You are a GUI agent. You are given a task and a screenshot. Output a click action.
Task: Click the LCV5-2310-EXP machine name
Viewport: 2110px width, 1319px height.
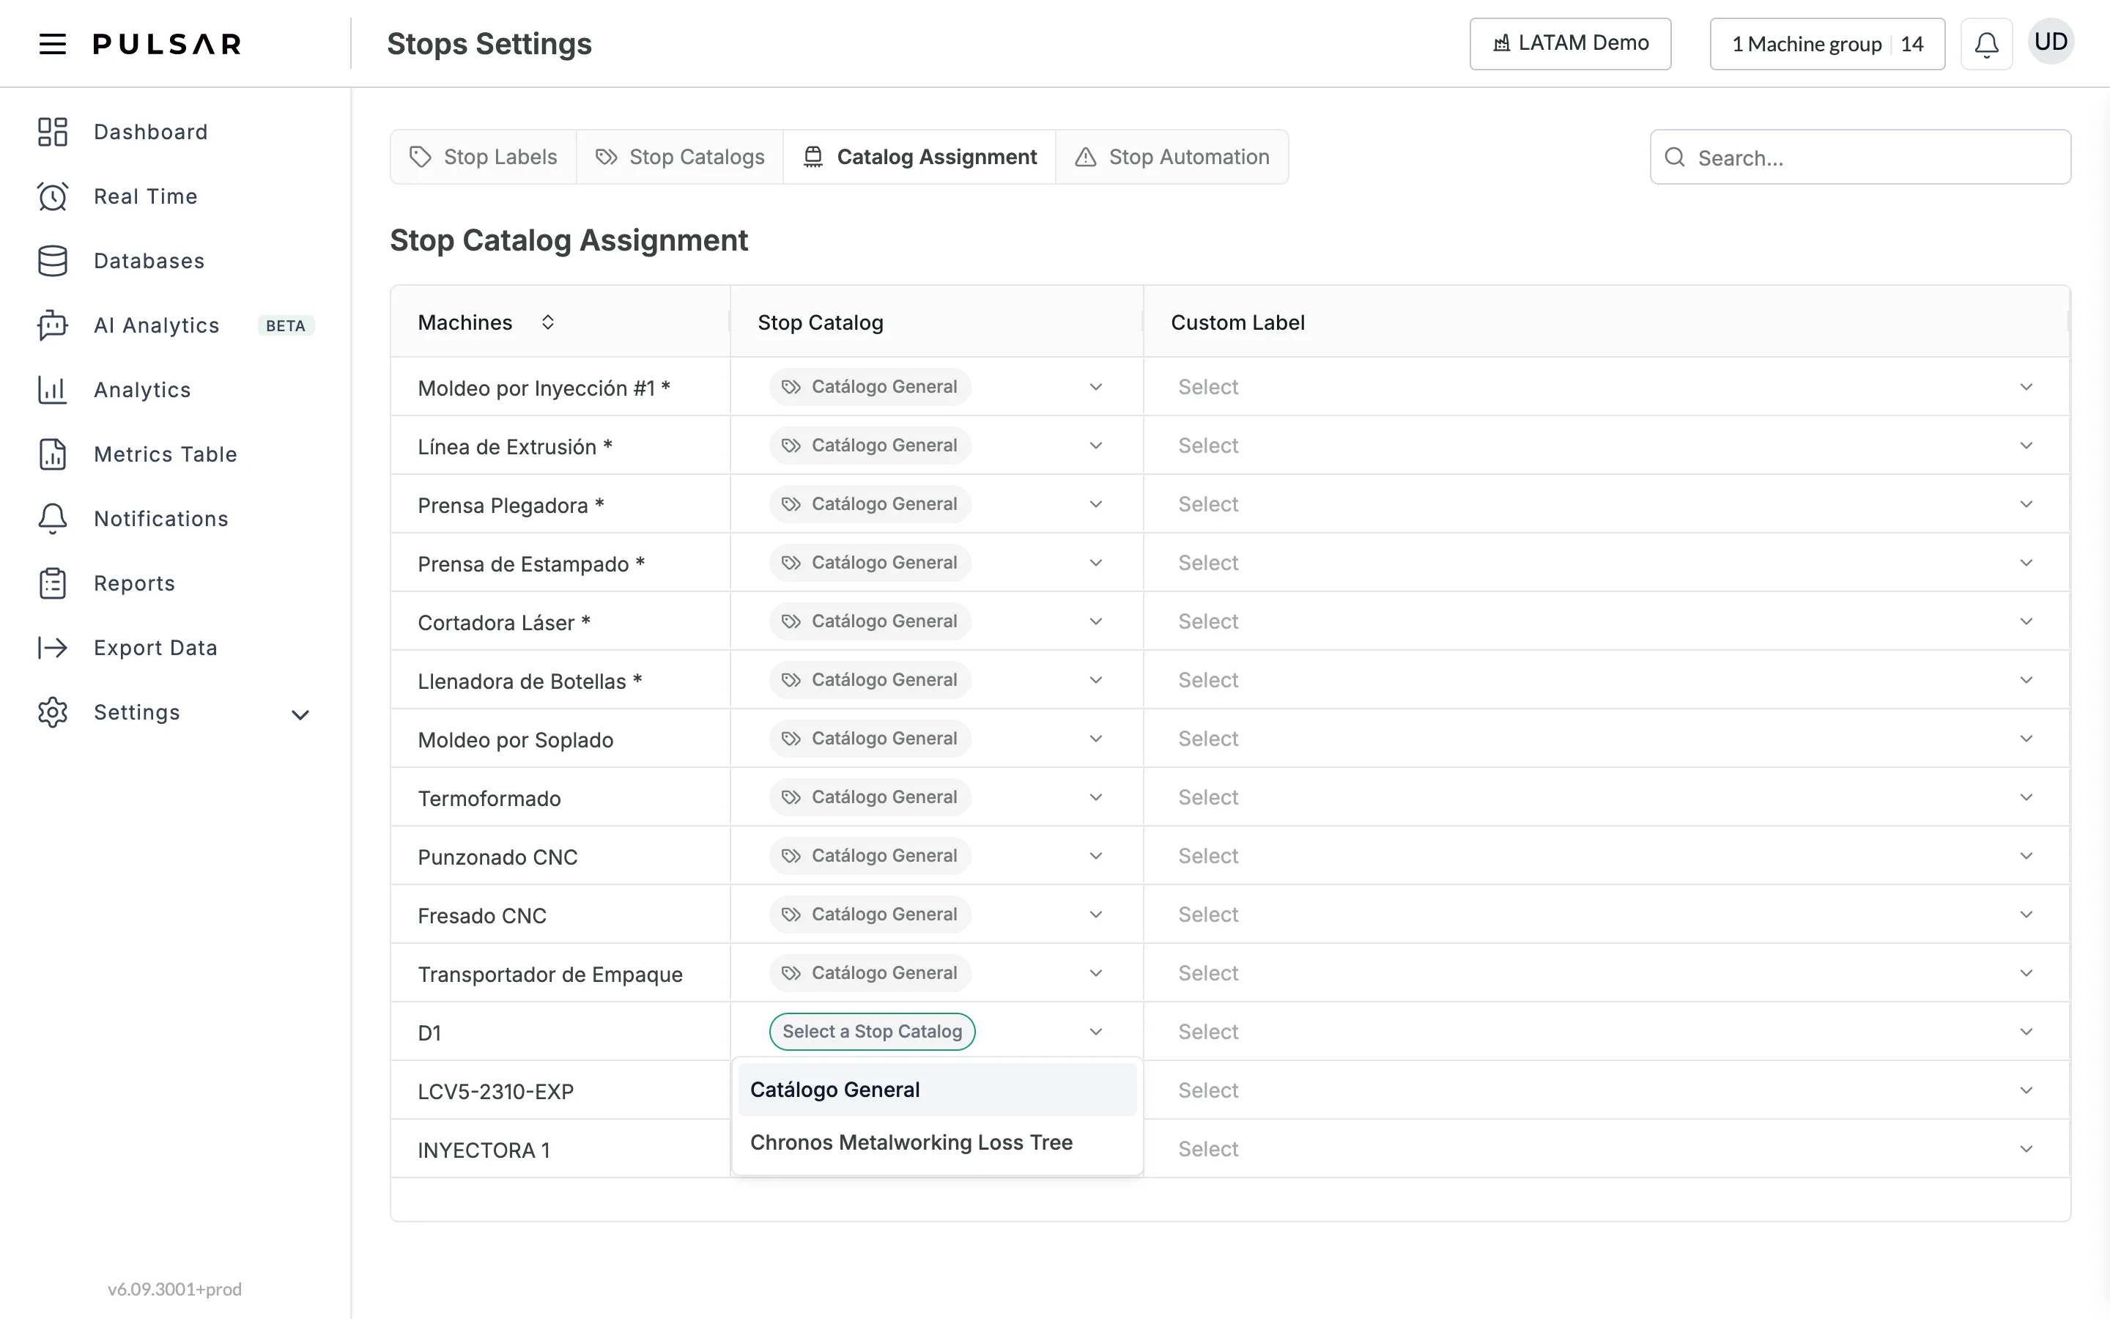point(495,1091)
